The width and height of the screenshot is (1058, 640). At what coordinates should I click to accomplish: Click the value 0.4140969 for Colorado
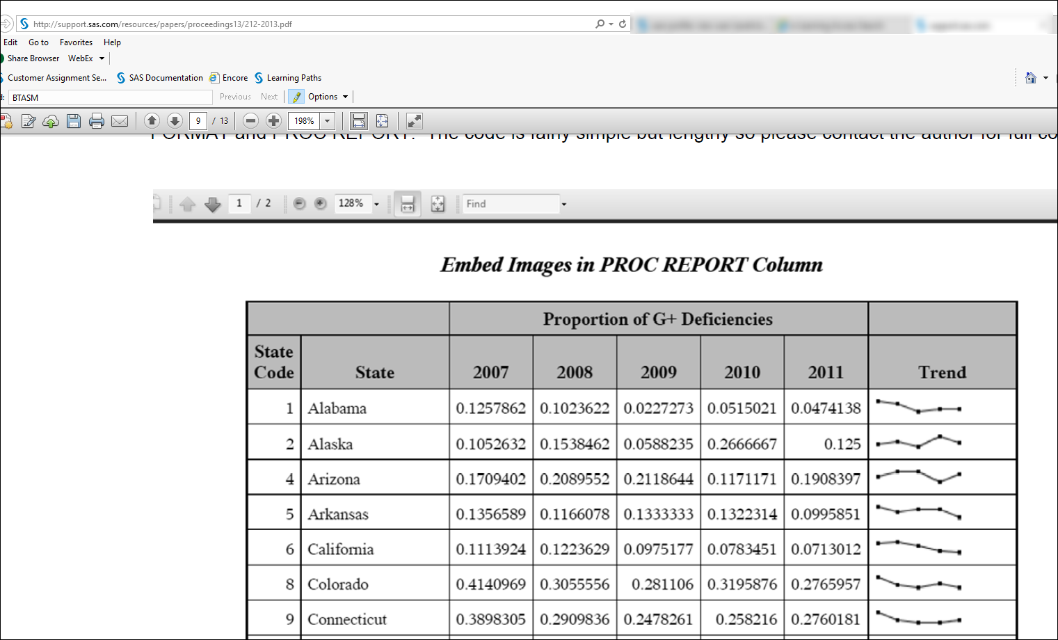(491, 584)
